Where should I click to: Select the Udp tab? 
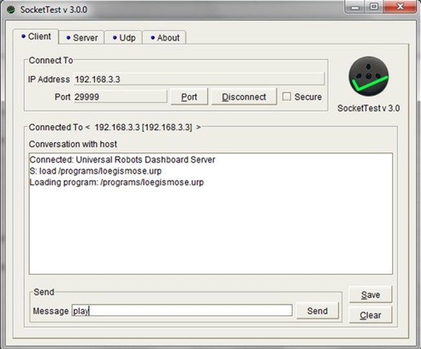tap(123, 38)
